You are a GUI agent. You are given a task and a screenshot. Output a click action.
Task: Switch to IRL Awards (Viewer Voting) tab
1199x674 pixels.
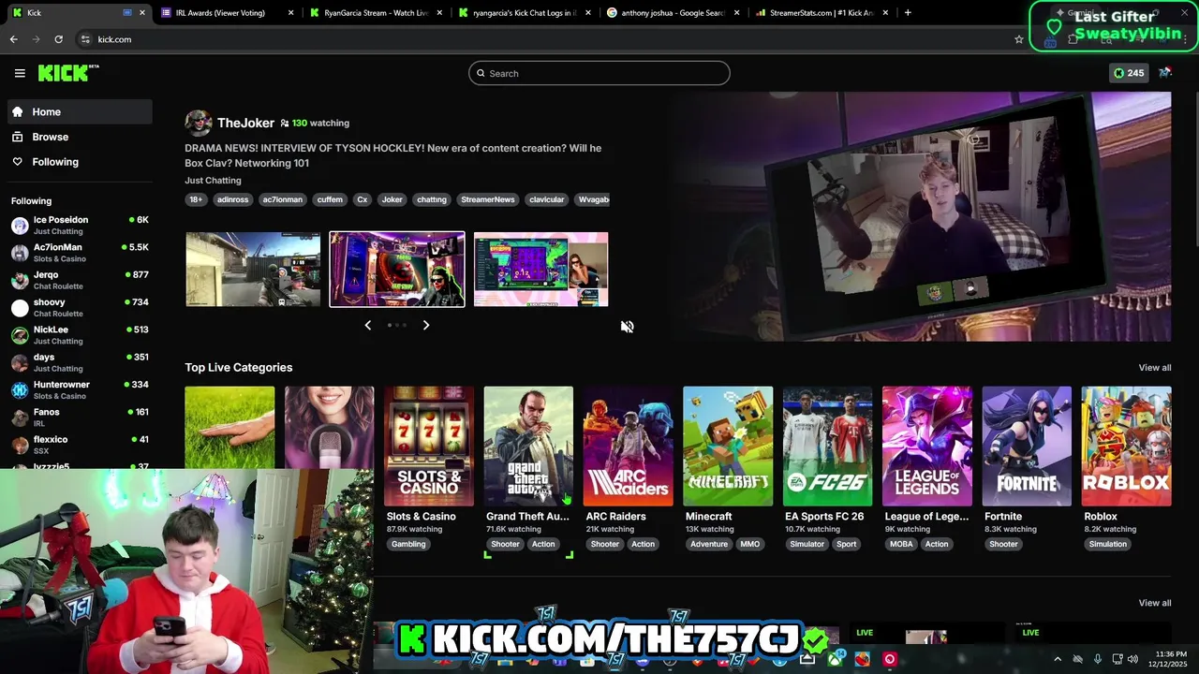tap(228, 12)
